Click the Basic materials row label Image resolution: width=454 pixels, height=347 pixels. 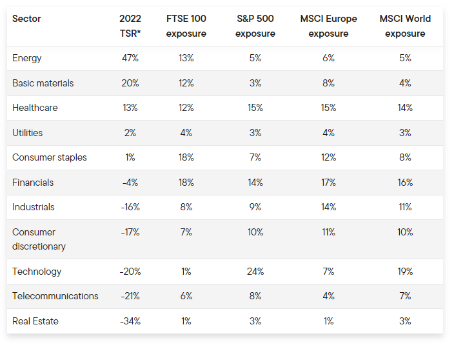coord(43,83)
